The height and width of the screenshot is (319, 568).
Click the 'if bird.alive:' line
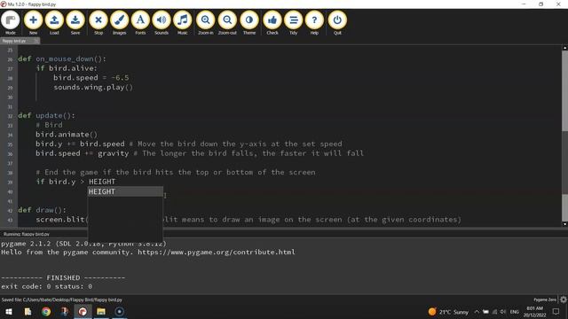point(67,68)
